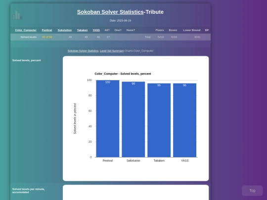Image resolution: width=267 pixels, height=200 pixels.
Task: Open the Festival solver header link
Action: [47, 30]
